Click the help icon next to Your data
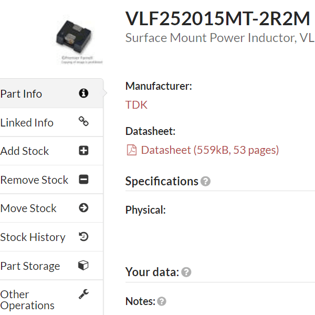Viewport: 315px width, 315px height. point(186,272)
